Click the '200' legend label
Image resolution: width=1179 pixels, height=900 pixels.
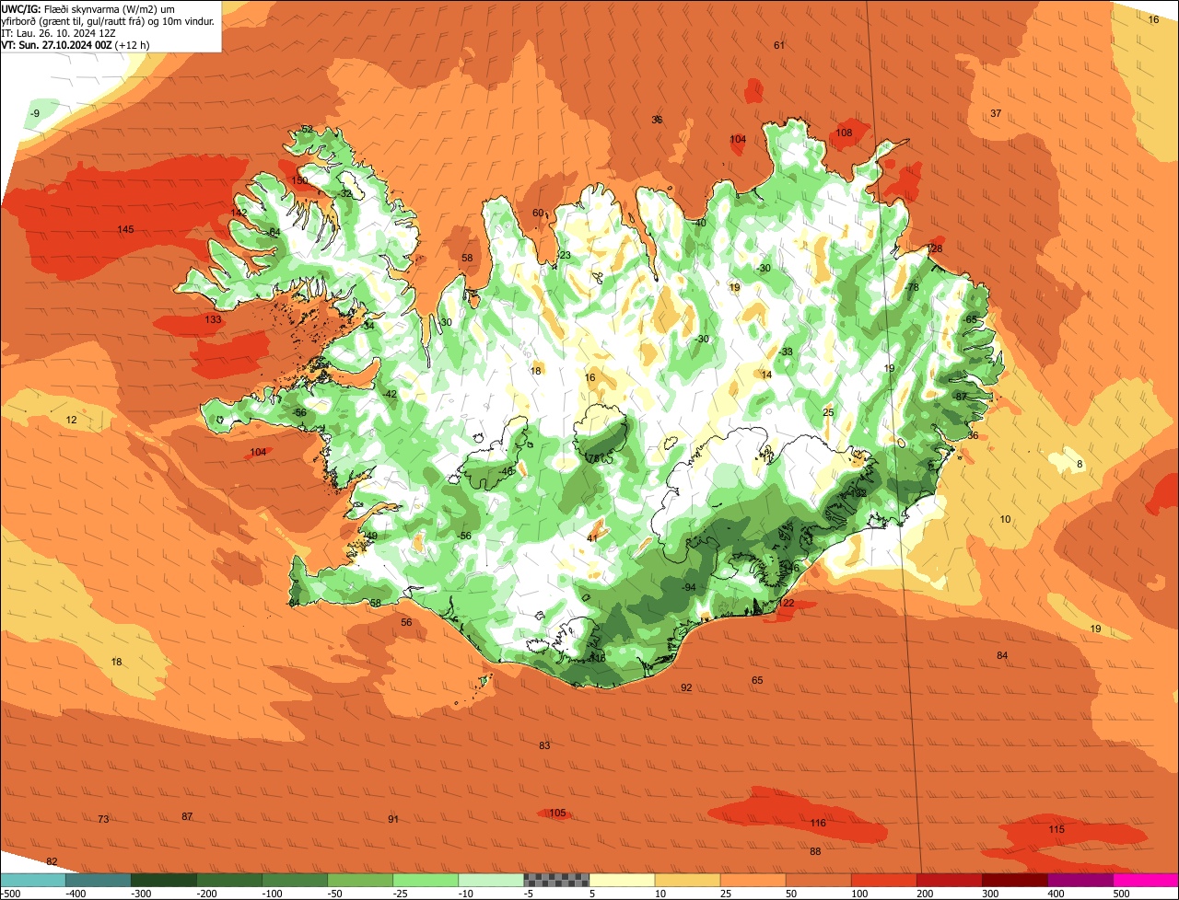point(925,894)
